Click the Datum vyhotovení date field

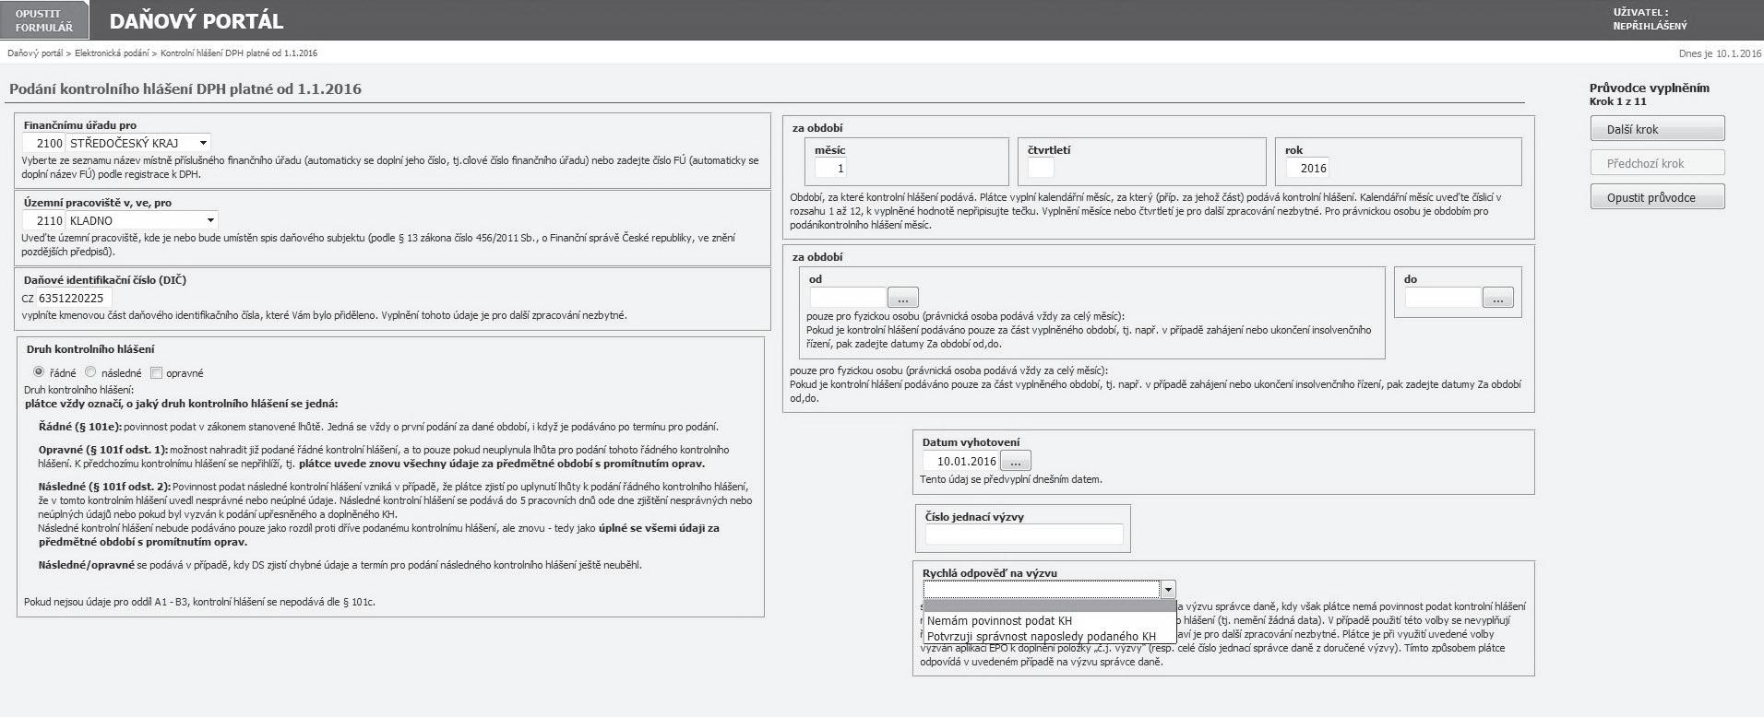[961, 461]
